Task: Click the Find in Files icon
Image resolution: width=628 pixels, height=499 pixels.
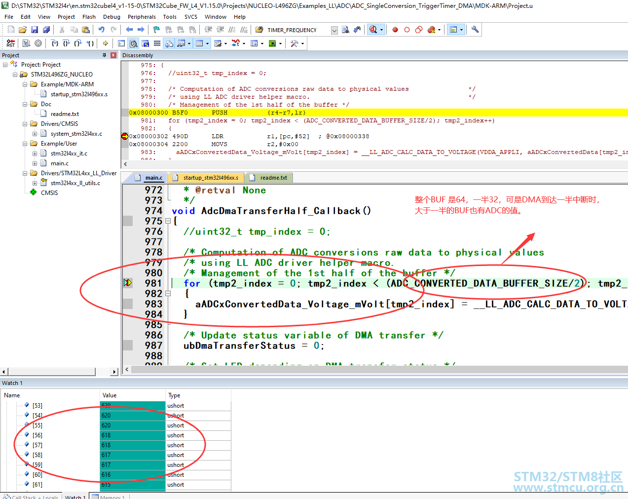Action: click(x=345, y=30)
